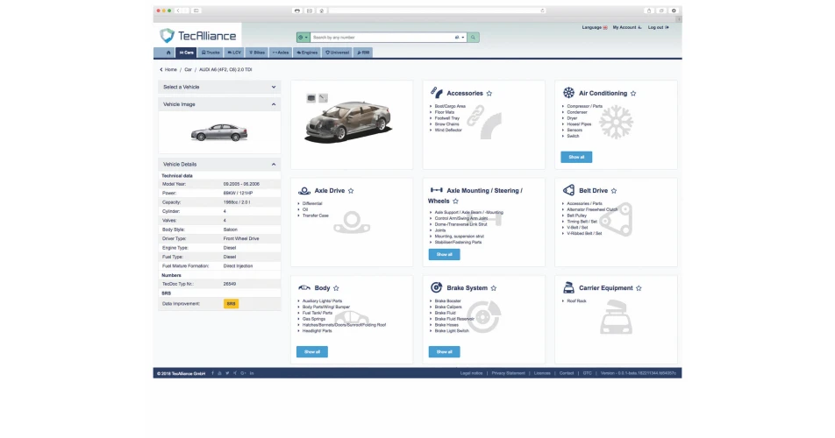Click the Accessories category icon

point(436,93)
